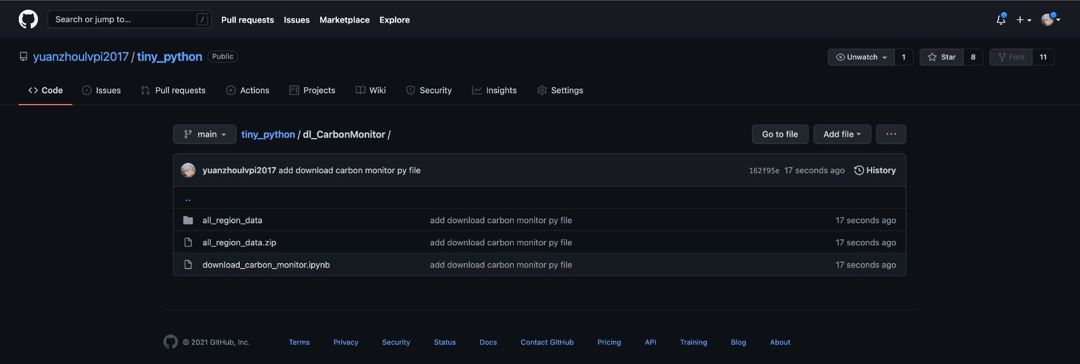The image size is (1080, 364).
Task: Open download_carbon_monitor.ipynb file
Action: [266, 265]
